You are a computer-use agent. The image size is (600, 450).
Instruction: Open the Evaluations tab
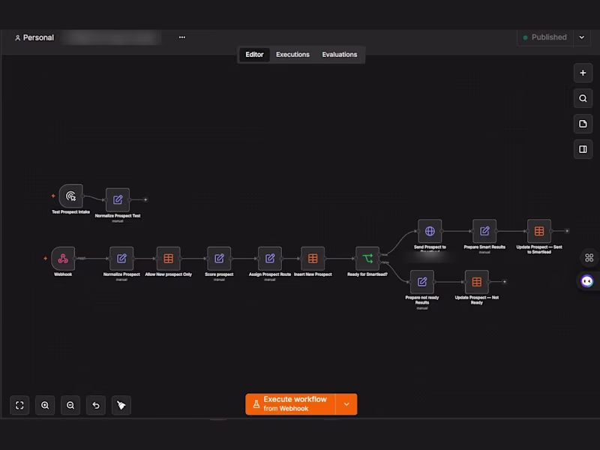coord(340,54)
